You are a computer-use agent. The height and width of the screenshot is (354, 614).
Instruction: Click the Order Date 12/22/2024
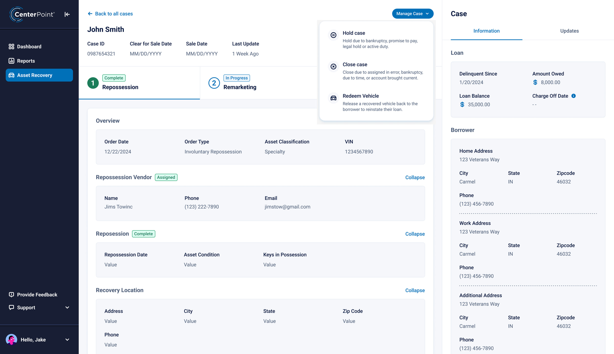coord(118,152)
